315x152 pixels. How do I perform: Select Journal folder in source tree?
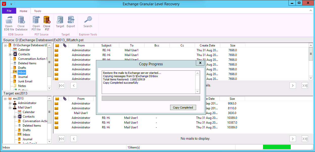point(23,77)
